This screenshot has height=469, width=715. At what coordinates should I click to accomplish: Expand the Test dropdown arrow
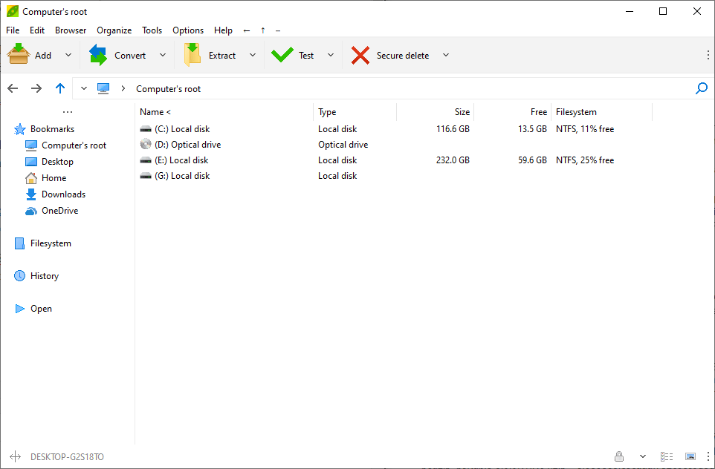click(331, 55)
